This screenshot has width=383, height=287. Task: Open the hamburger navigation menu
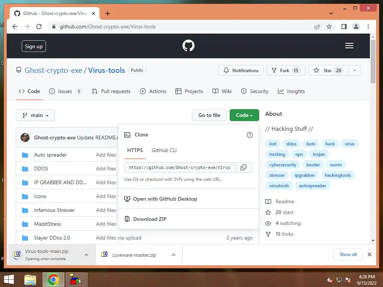(x=349, y=46)
